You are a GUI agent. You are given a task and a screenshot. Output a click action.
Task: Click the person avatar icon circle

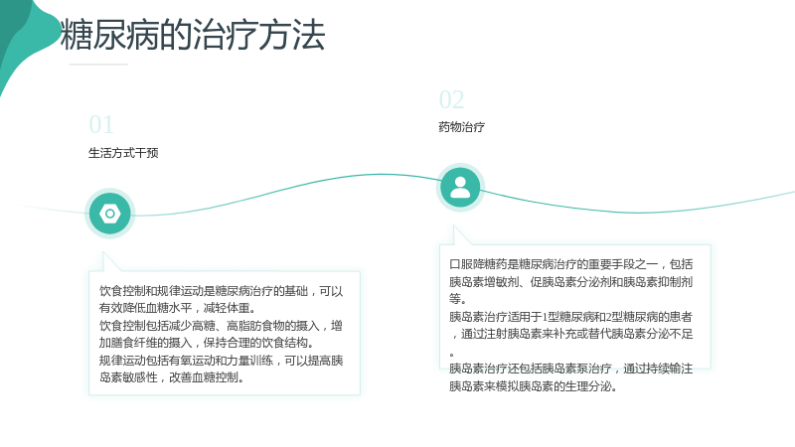(460, 188)
